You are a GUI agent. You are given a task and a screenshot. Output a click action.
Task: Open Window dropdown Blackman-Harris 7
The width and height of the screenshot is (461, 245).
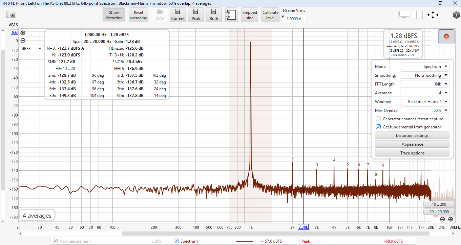425,101
